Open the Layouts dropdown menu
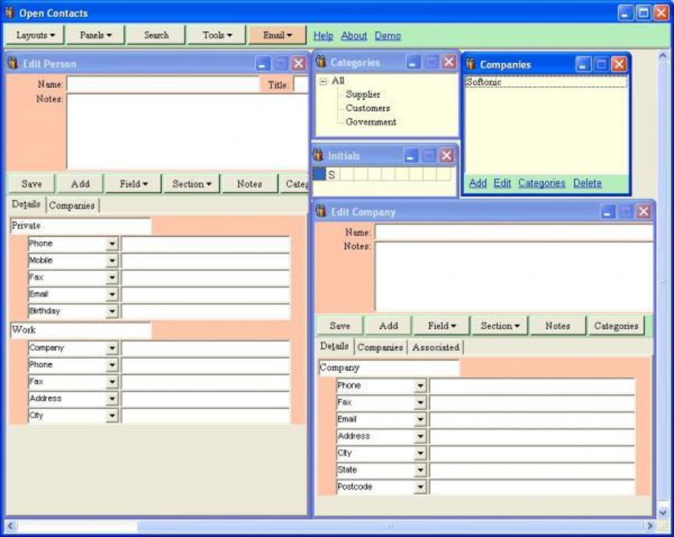The height and width of the screenshot is (537, 674). point(35,35)
